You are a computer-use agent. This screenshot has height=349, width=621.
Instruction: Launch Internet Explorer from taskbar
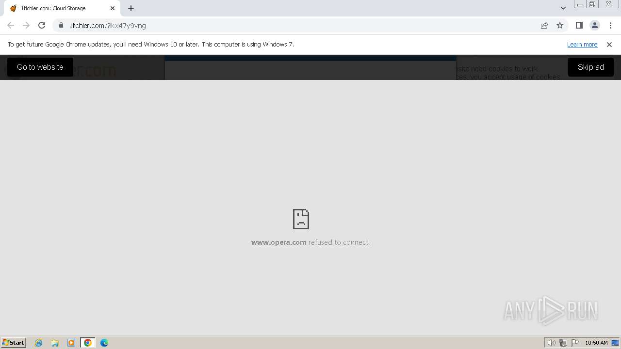[39, 343]
